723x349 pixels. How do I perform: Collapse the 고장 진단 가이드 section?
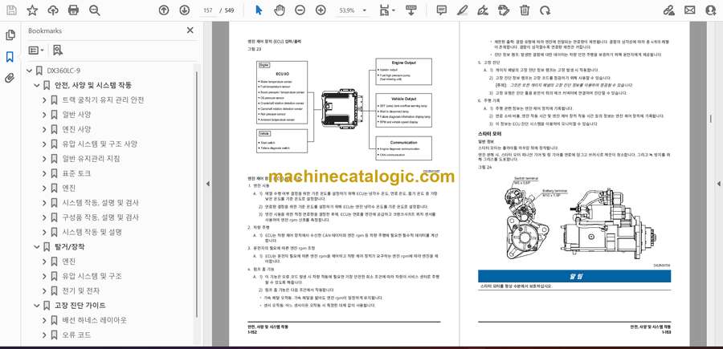(37, 305)
